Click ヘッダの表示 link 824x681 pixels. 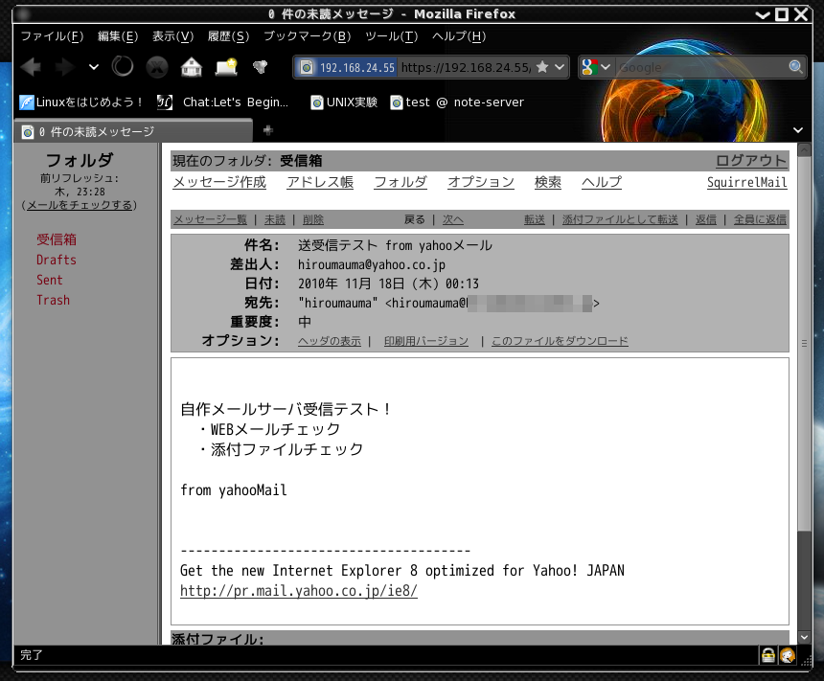330,341
